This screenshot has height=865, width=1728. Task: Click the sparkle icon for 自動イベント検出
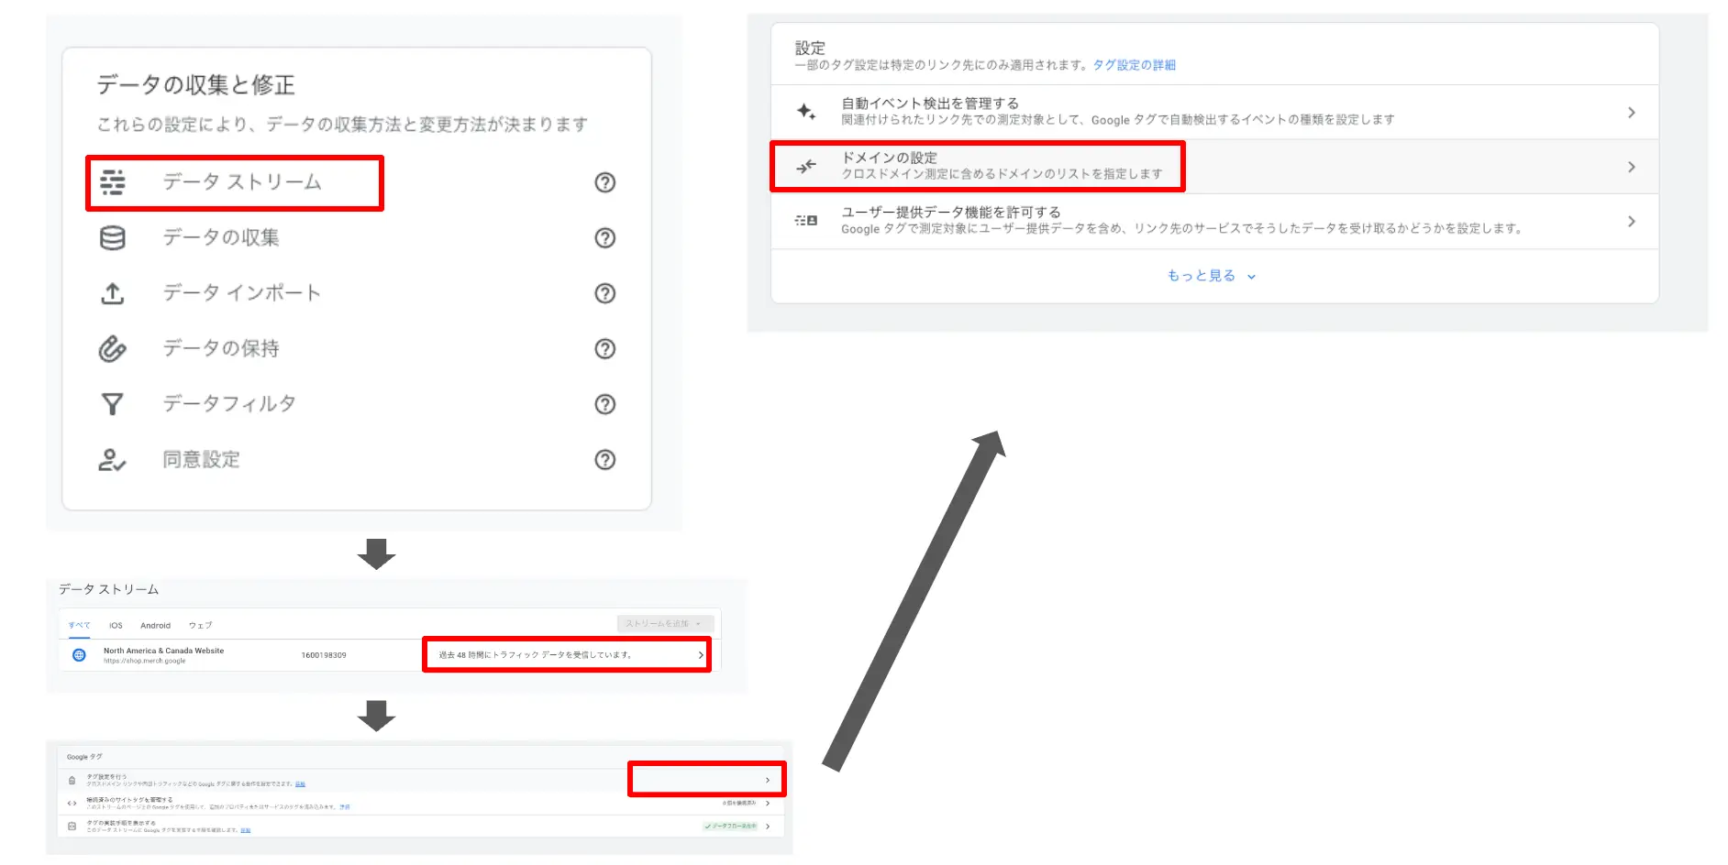point(806,112)
